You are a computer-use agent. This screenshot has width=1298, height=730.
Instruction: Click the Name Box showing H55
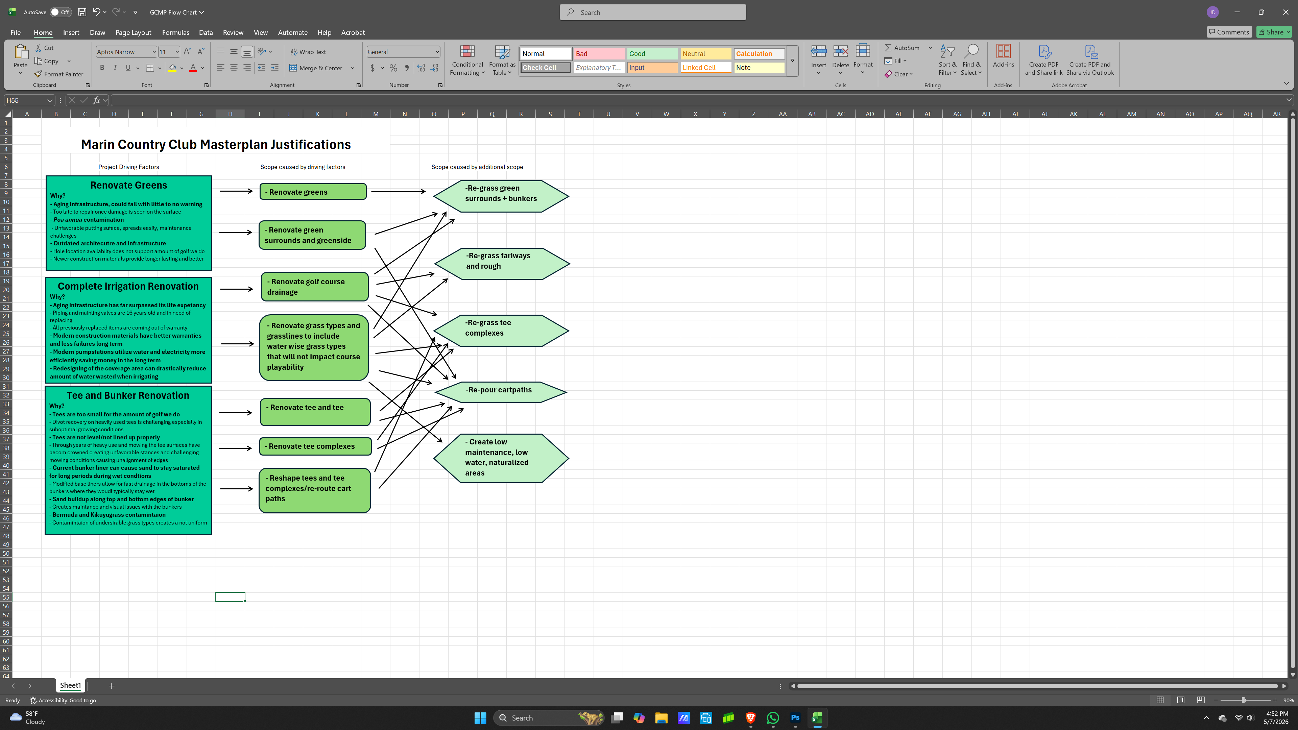(x=29, y=100)
